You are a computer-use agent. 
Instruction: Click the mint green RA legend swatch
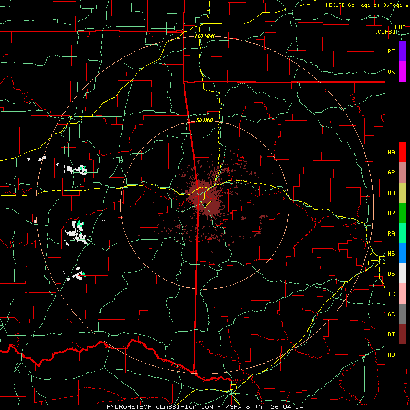click(402, 233)
